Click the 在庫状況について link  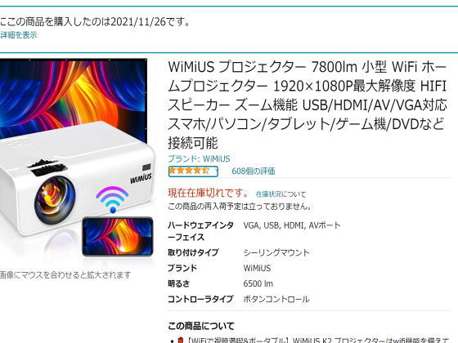pyautogui.click(x=281, y=194)
